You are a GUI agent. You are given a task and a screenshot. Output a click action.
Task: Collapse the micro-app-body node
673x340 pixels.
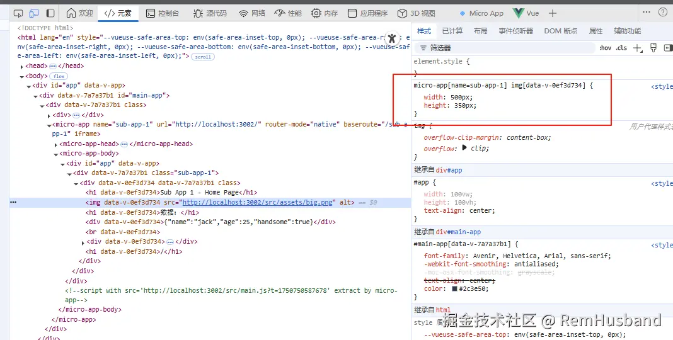56,154
